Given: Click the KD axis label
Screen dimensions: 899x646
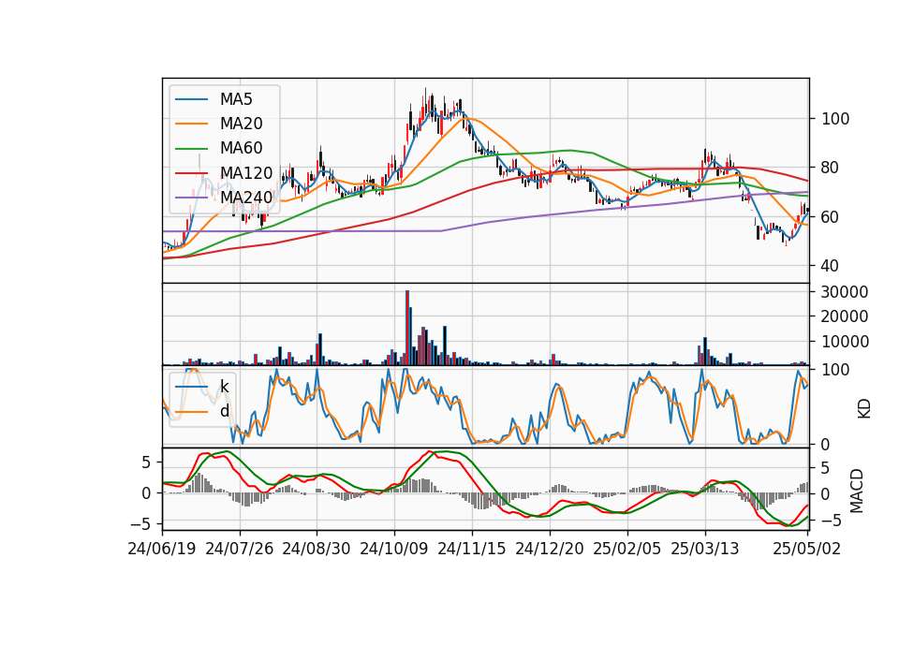Looking at the screenshot, I should click(863, 409).
